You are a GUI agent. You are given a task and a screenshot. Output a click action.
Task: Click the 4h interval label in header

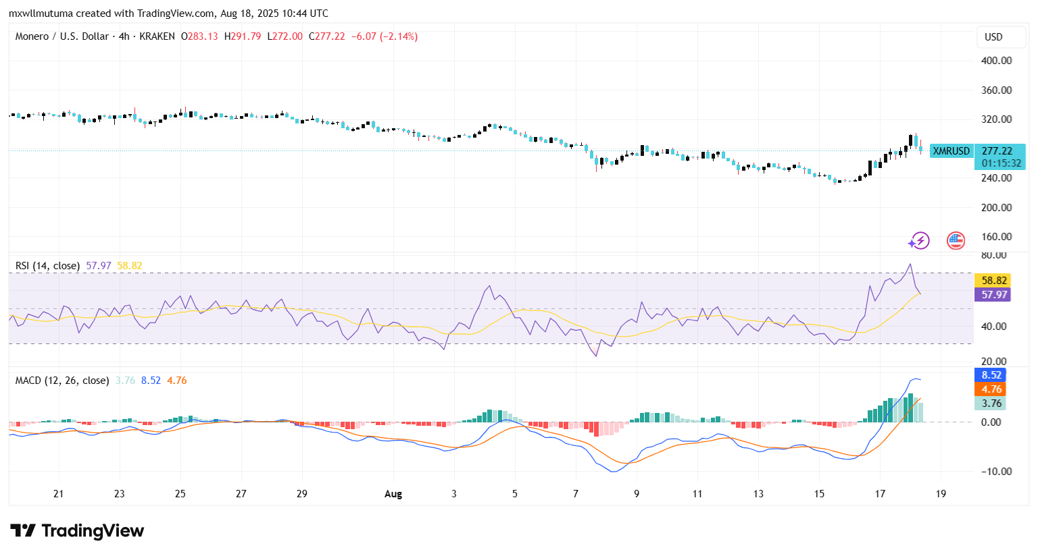tap(124, 36)
